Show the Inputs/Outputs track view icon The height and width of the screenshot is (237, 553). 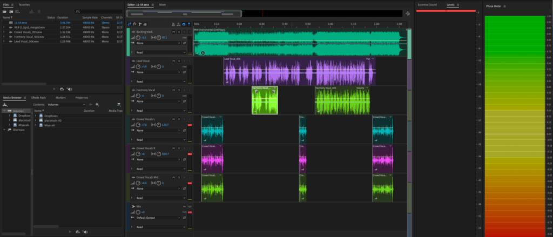tap(129, 24)
